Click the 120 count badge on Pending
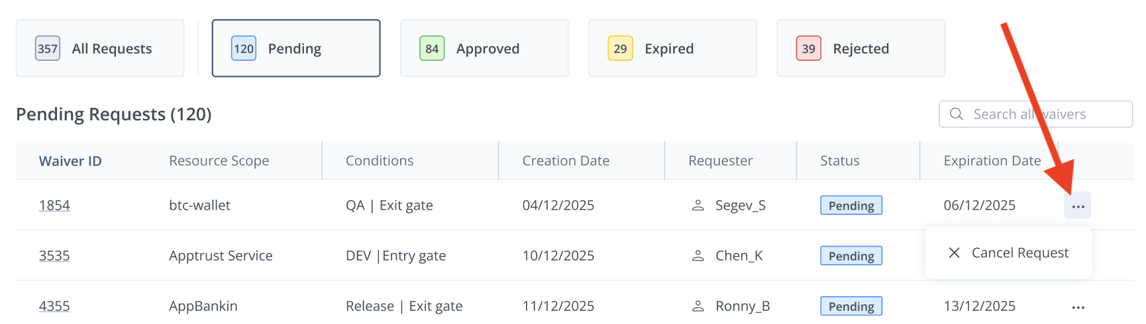 point(243,48)
